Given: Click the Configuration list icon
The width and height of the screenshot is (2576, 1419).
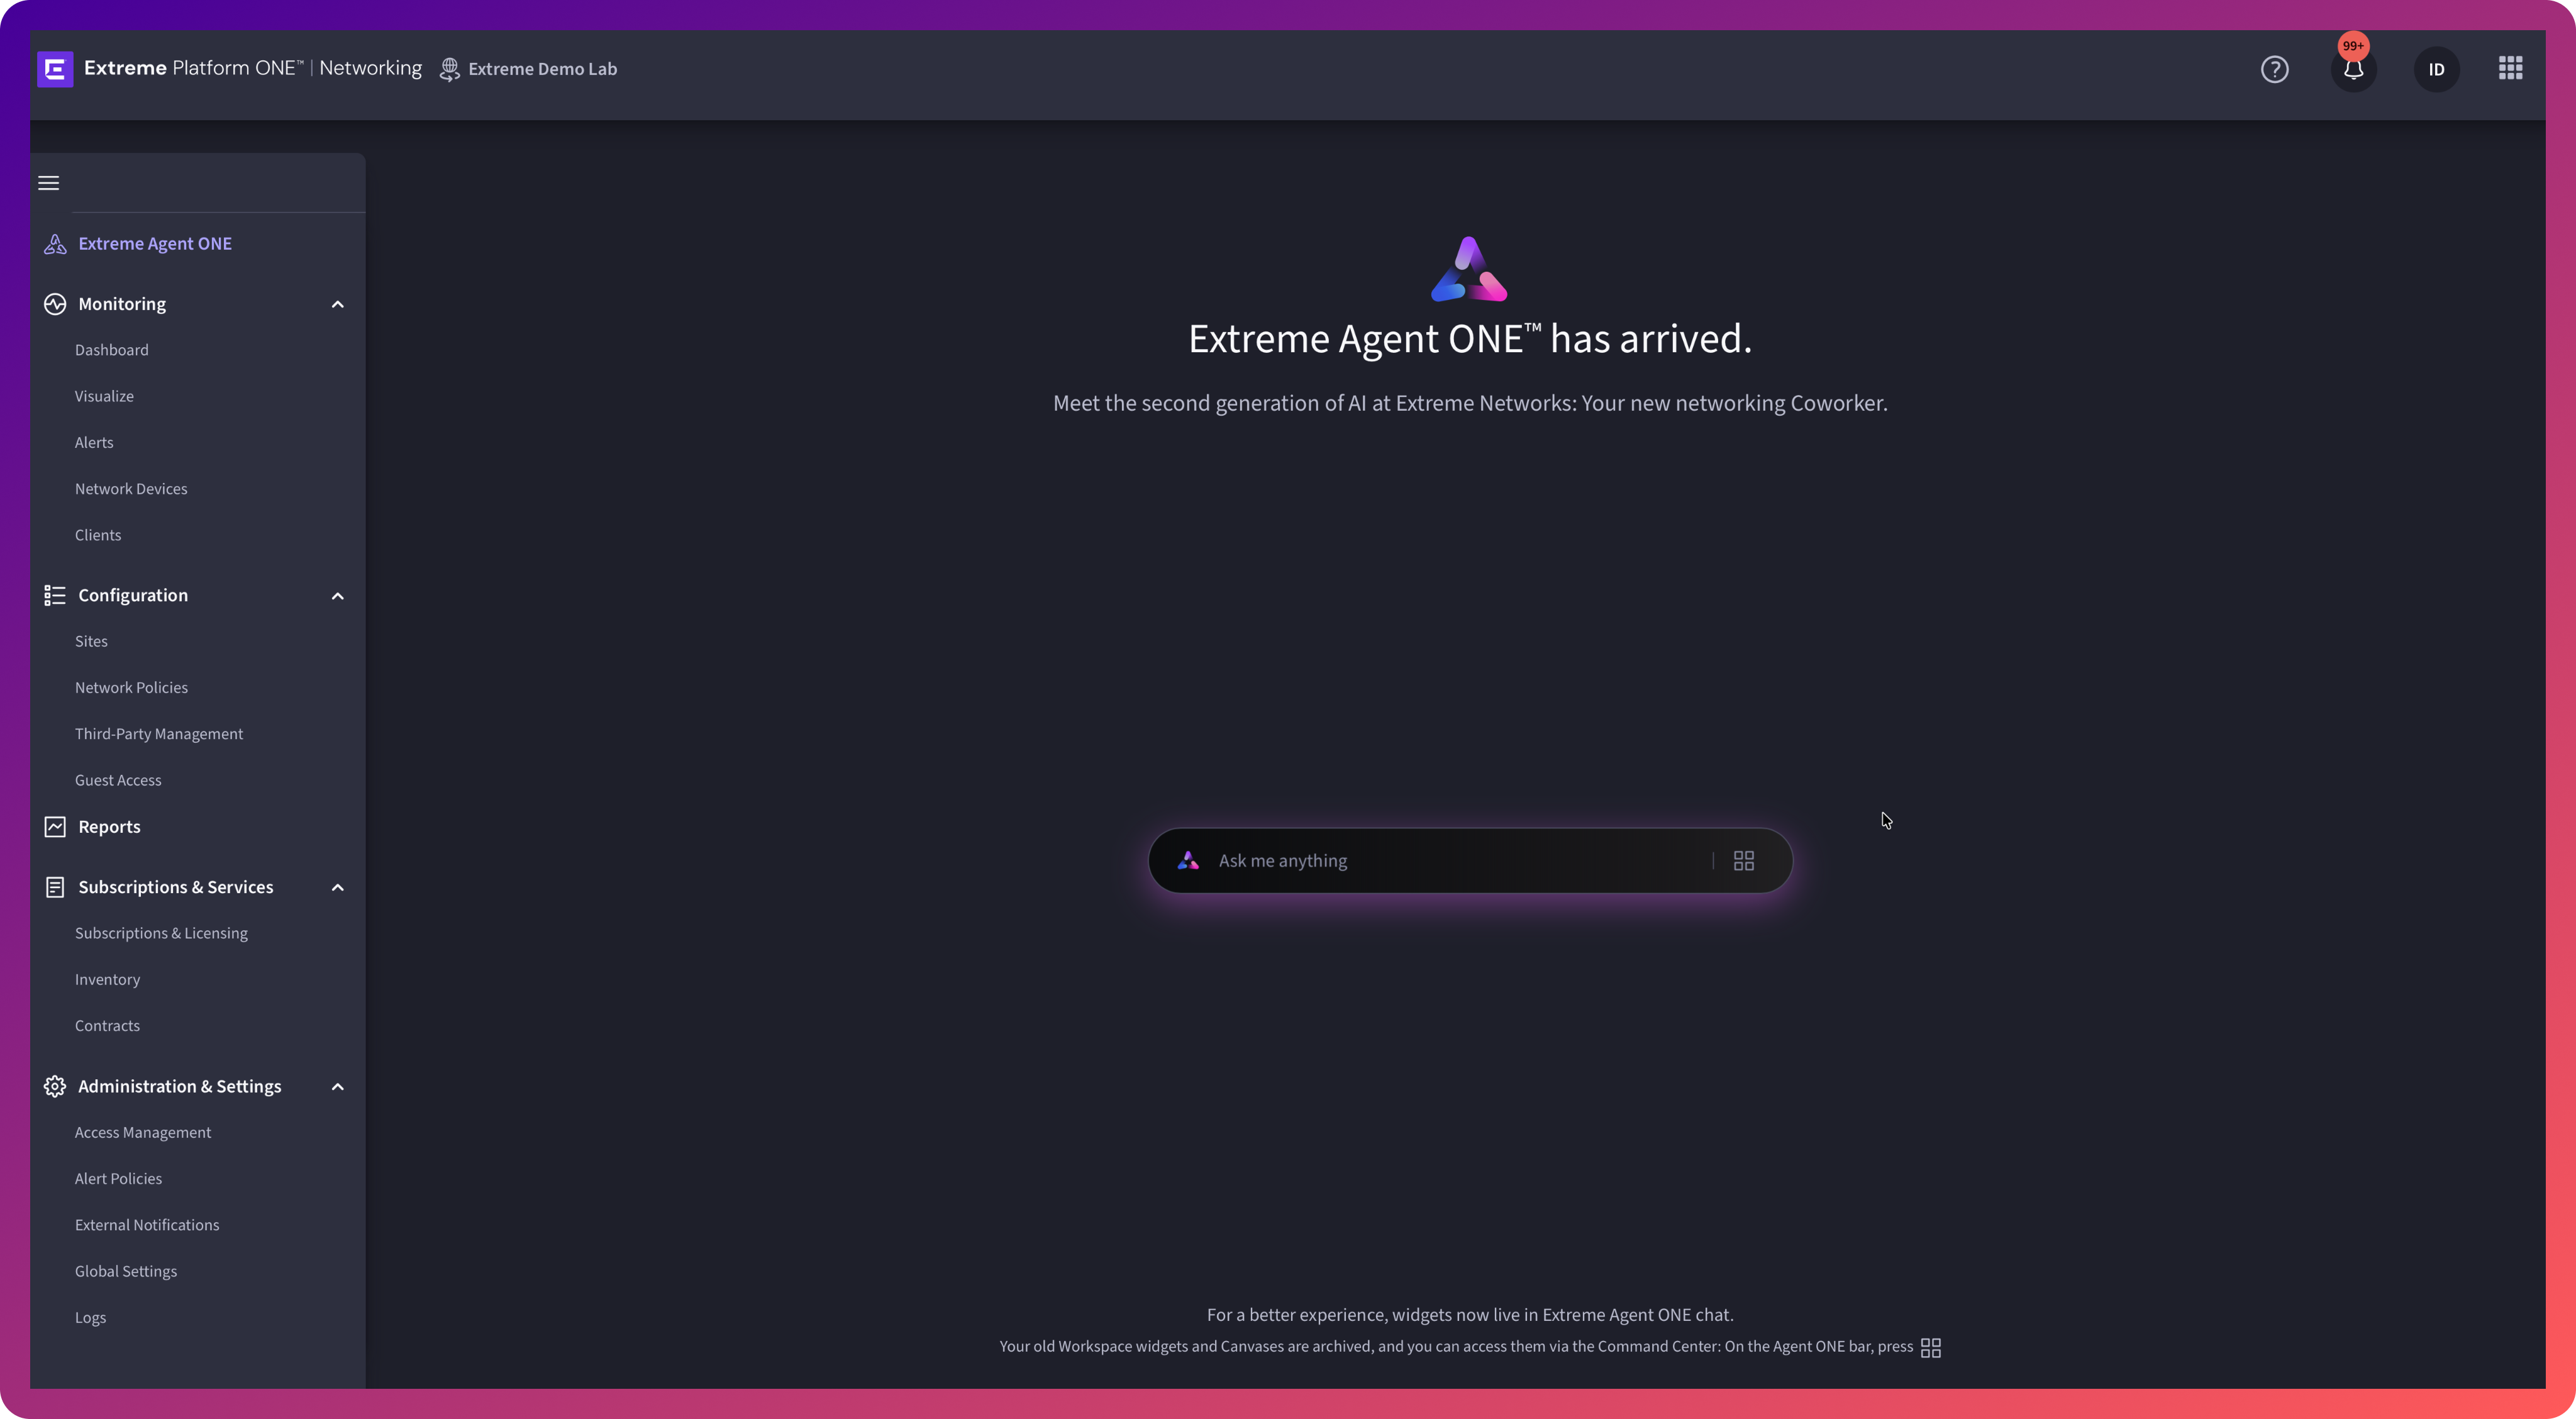Looking at the screenshot, I should coord(55,596).
